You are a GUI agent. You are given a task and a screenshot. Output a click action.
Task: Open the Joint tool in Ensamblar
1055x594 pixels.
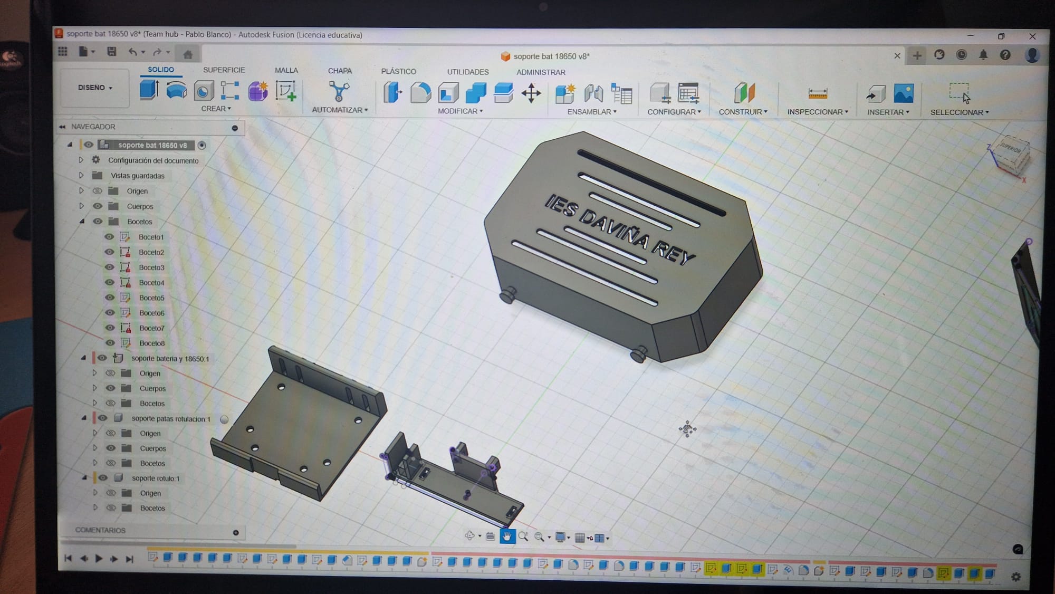coord(593,94)
